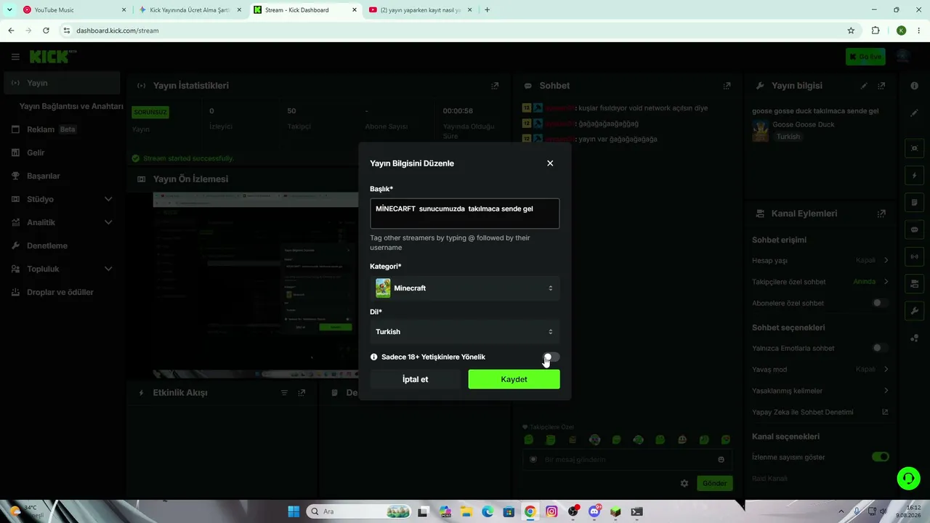This screenshot has height=523, width=930.
Task: Bookmark this page with star icon
Action: pos(851,31)
